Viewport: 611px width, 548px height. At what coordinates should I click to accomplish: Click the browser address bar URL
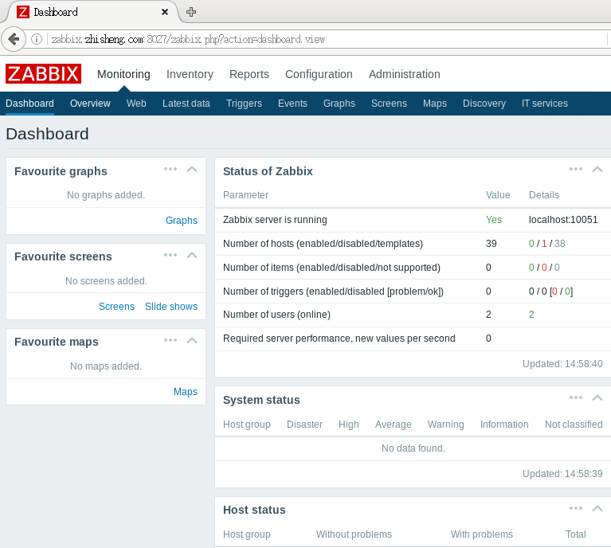[x=188, y=39]
